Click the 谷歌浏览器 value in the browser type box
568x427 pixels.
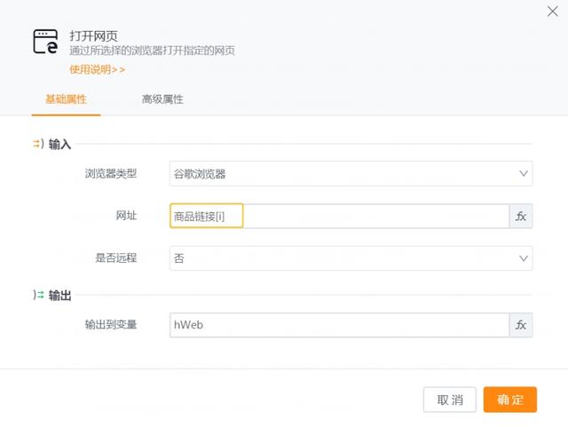tap(200, 174)
